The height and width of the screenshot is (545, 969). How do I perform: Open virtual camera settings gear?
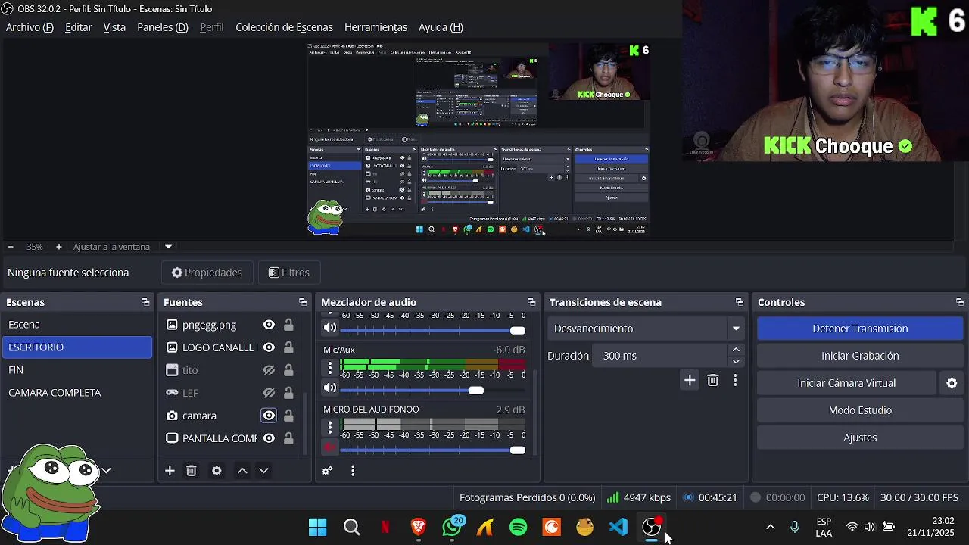[952, 383]
